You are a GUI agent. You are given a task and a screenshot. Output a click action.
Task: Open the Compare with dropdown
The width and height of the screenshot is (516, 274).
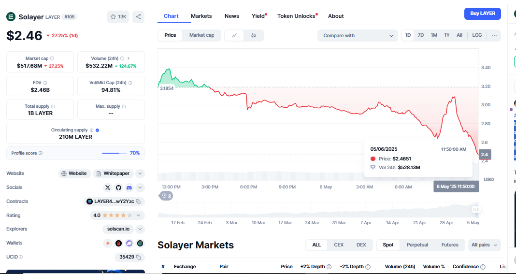[x=358, y=36]
